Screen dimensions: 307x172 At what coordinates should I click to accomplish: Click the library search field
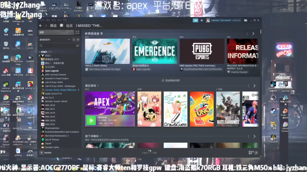click(x=58, y=45)
